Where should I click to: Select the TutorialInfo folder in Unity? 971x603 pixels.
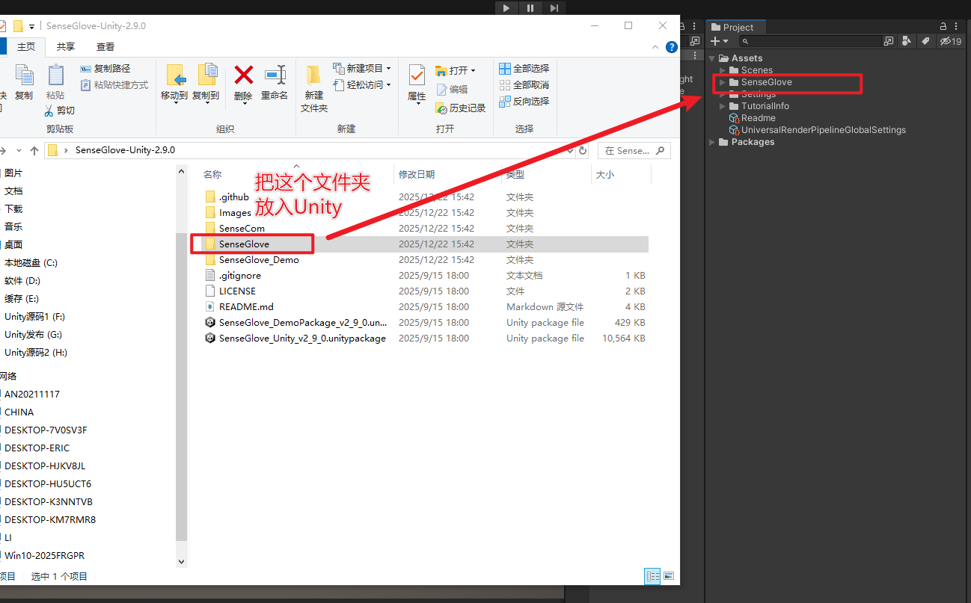pyautogui.click(x=759, y=106)
